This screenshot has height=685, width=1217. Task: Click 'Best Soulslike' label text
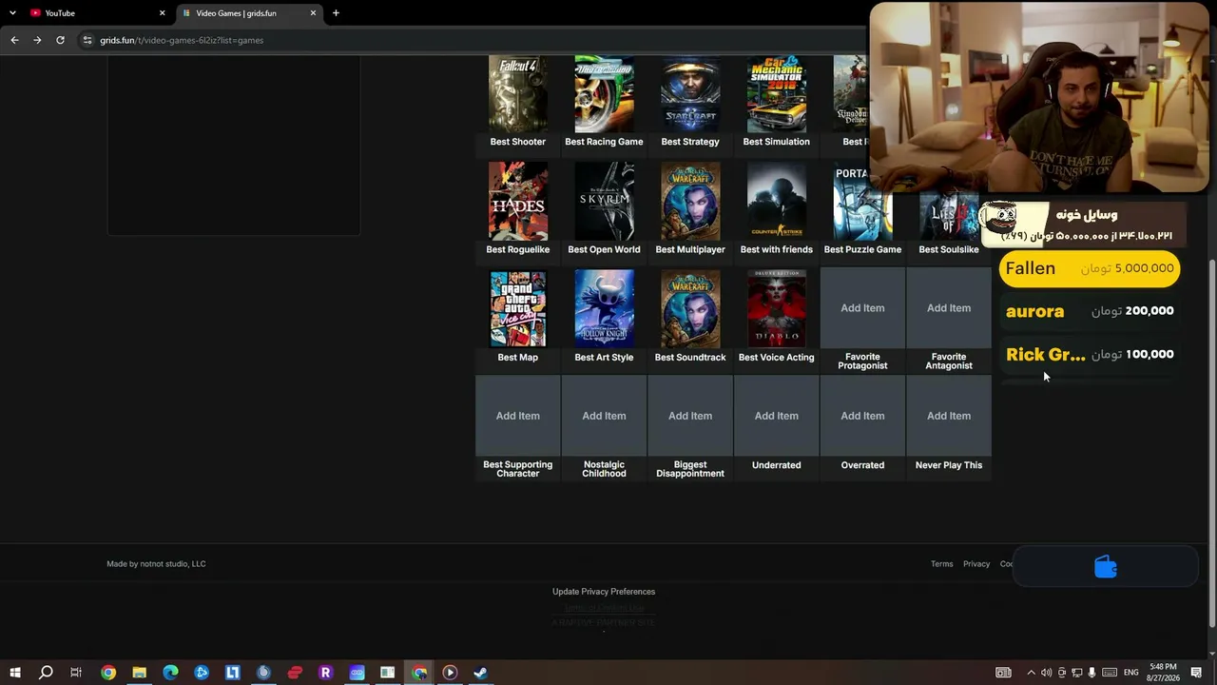click(949, 249)
